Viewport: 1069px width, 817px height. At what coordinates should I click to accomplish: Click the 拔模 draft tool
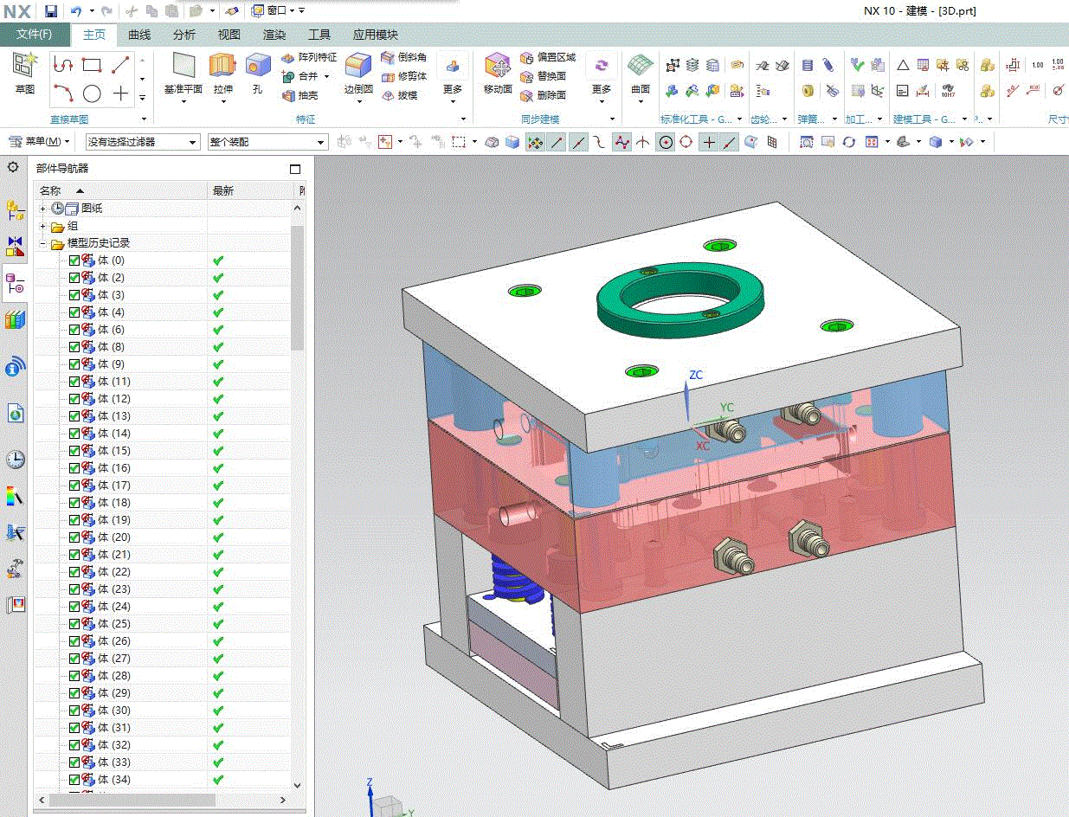point(400,95)
